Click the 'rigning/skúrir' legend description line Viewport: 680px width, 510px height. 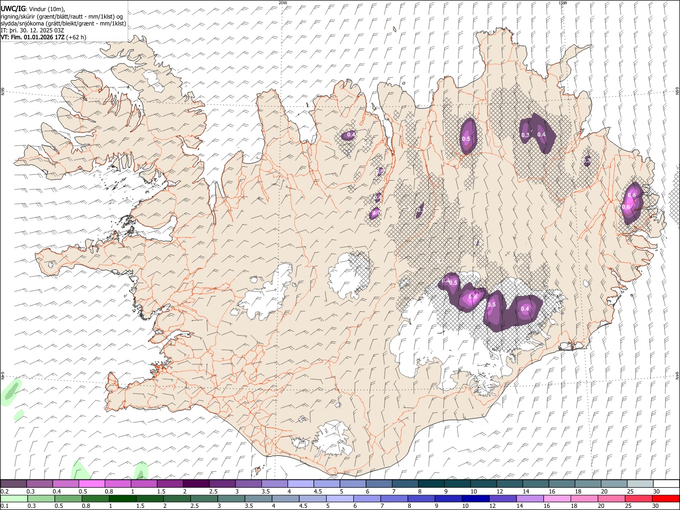point(62,16)
